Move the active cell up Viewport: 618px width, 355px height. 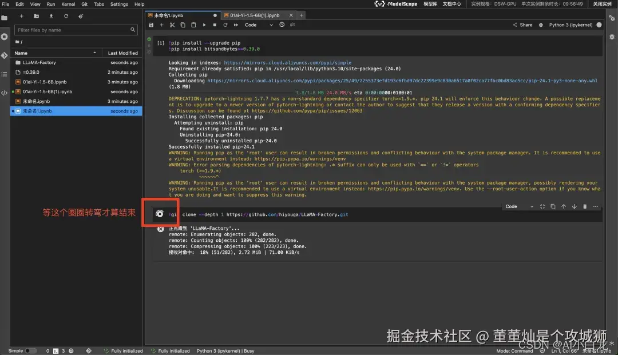(x=564, y=206)
